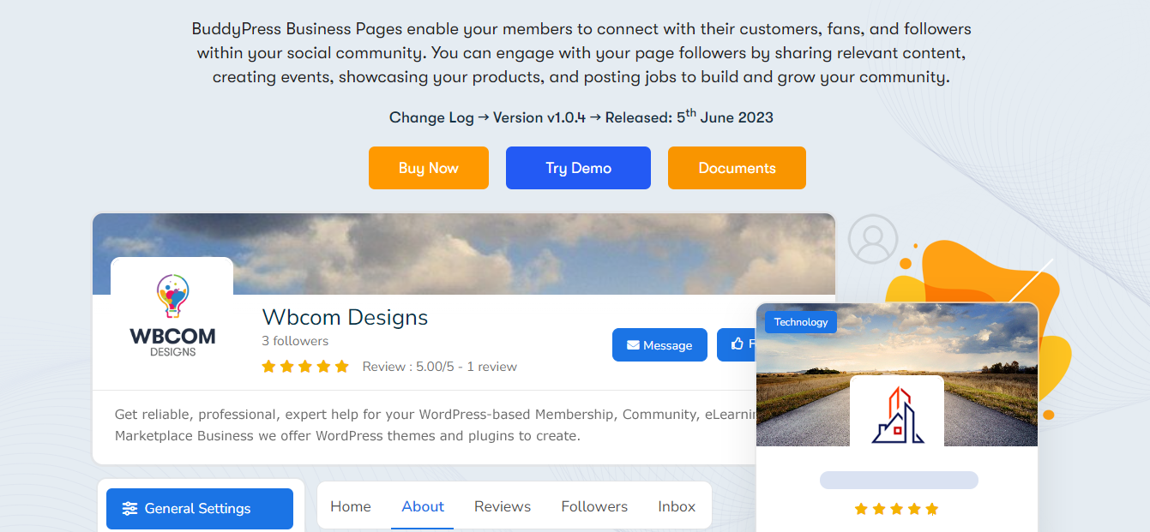Click the envelope icon in Message button

(633, 345)
